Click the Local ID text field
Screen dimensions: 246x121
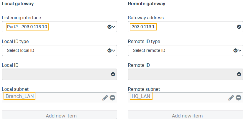[56, 74]
